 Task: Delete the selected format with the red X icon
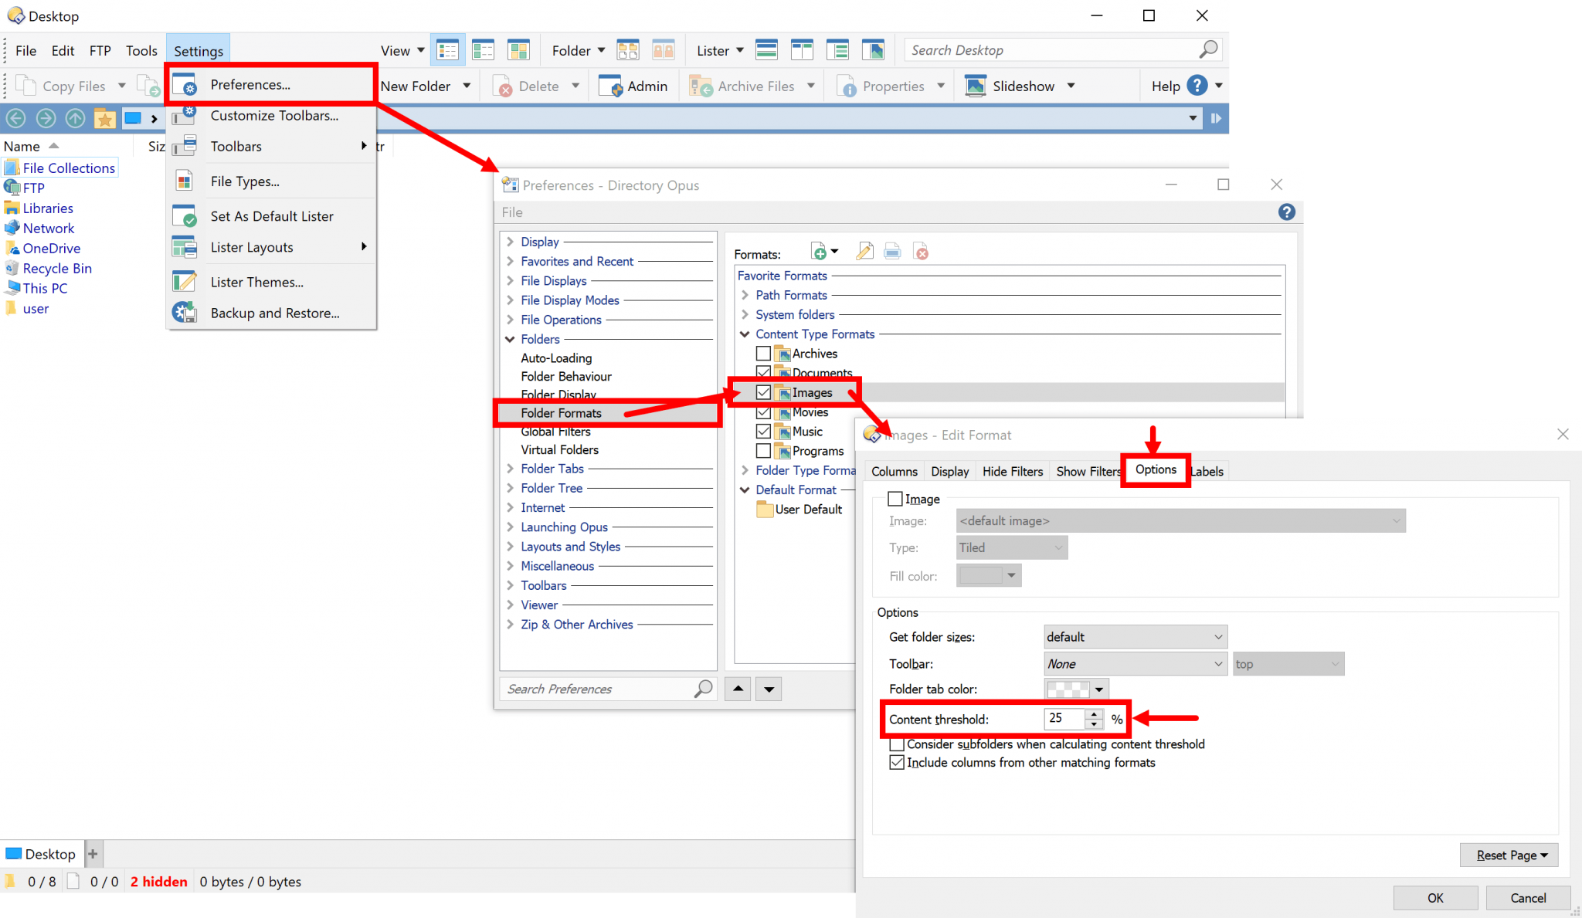[x=921, y=251]
